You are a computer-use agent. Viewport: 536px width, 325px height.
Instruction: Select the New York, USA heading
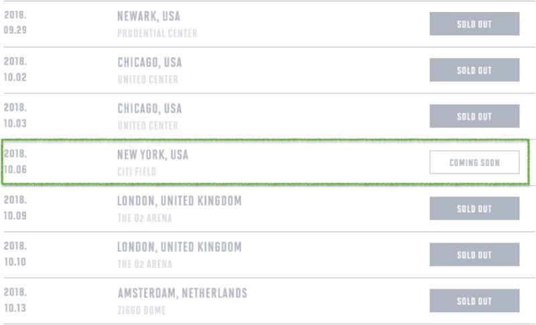tap(153, 155)
